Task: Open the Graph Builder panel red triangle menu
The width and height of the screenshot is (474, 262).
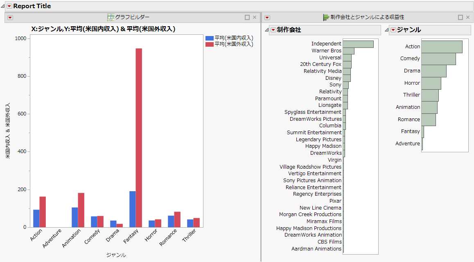Action: click(x=10, y=18)
